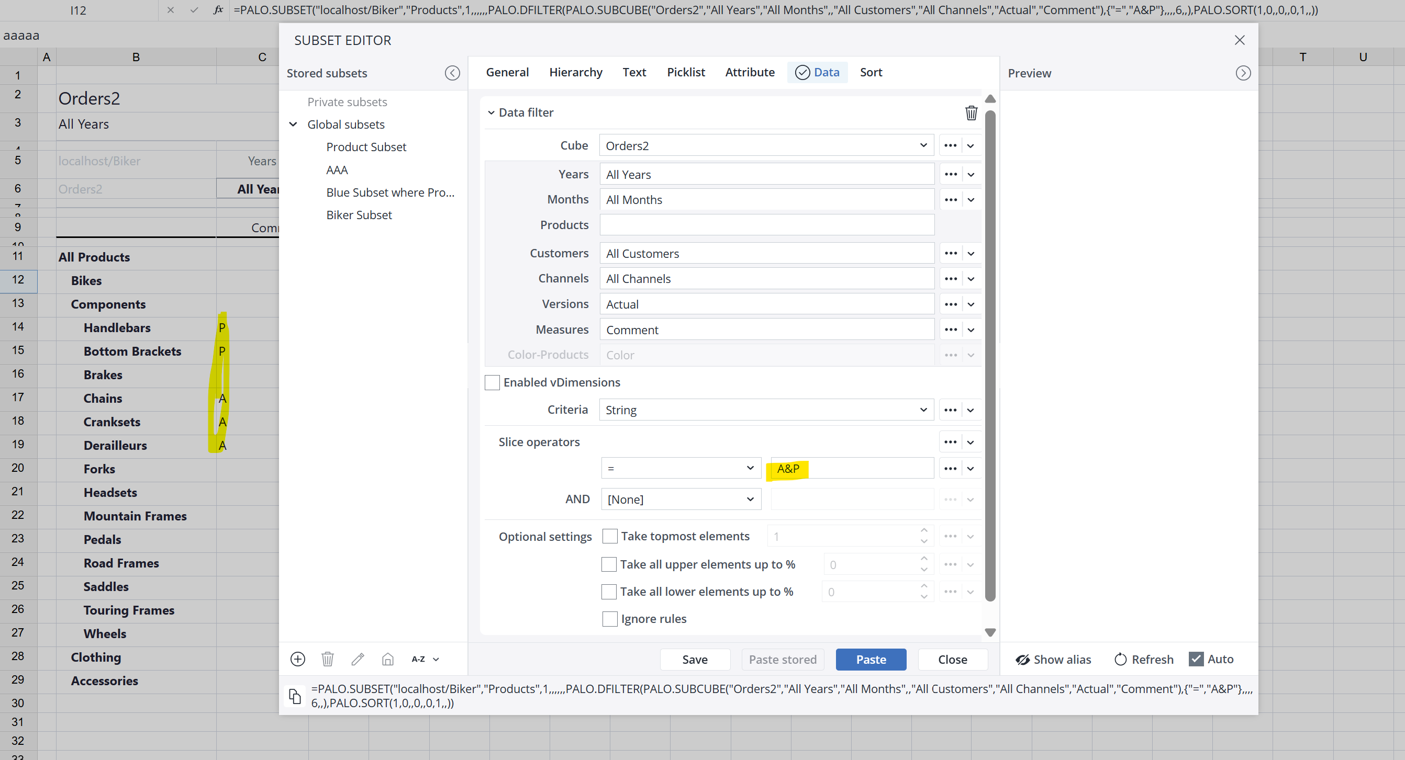
Task: Switch to the Hierarchy tab
Action: [575, 73]
